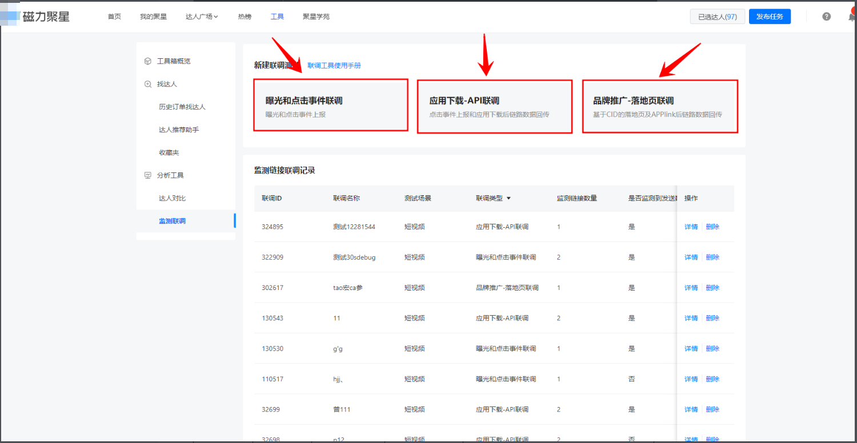Click ID cell 130530
The height and width of the screenshot is (443, 857).
click(x=273, y=349)
